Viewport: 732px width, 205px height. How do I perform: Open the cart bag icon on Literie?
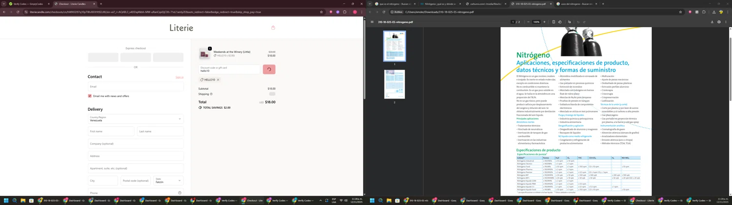(x=273, y=28)
